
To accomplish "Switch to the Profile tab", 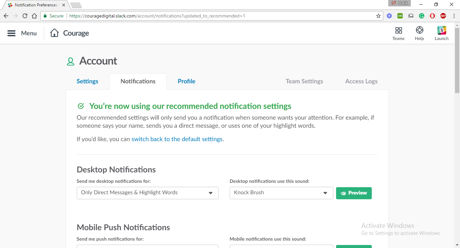I will click(187, 81).
